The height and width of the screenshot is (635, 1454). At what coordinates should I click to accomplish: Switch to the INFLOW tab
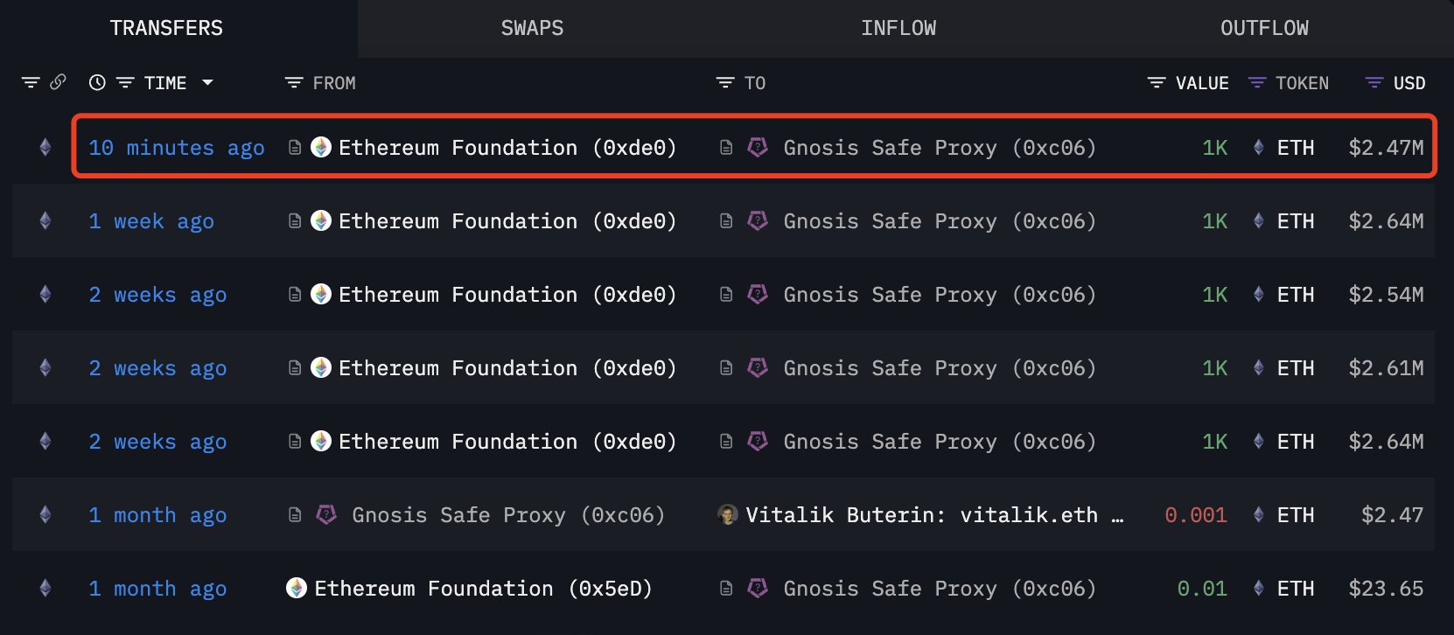[898, 28]
